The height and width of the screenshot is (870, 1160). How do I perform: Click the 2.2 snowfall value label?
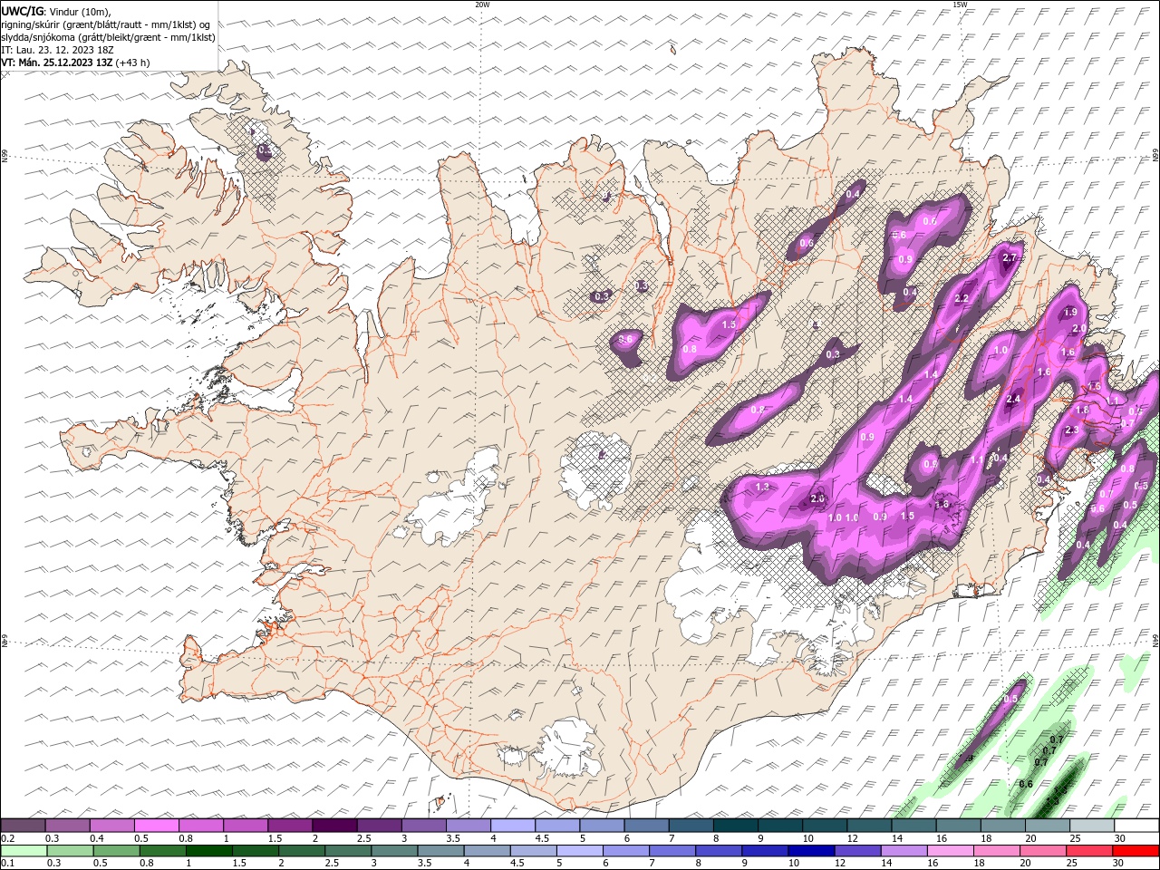tap(962, 298)
